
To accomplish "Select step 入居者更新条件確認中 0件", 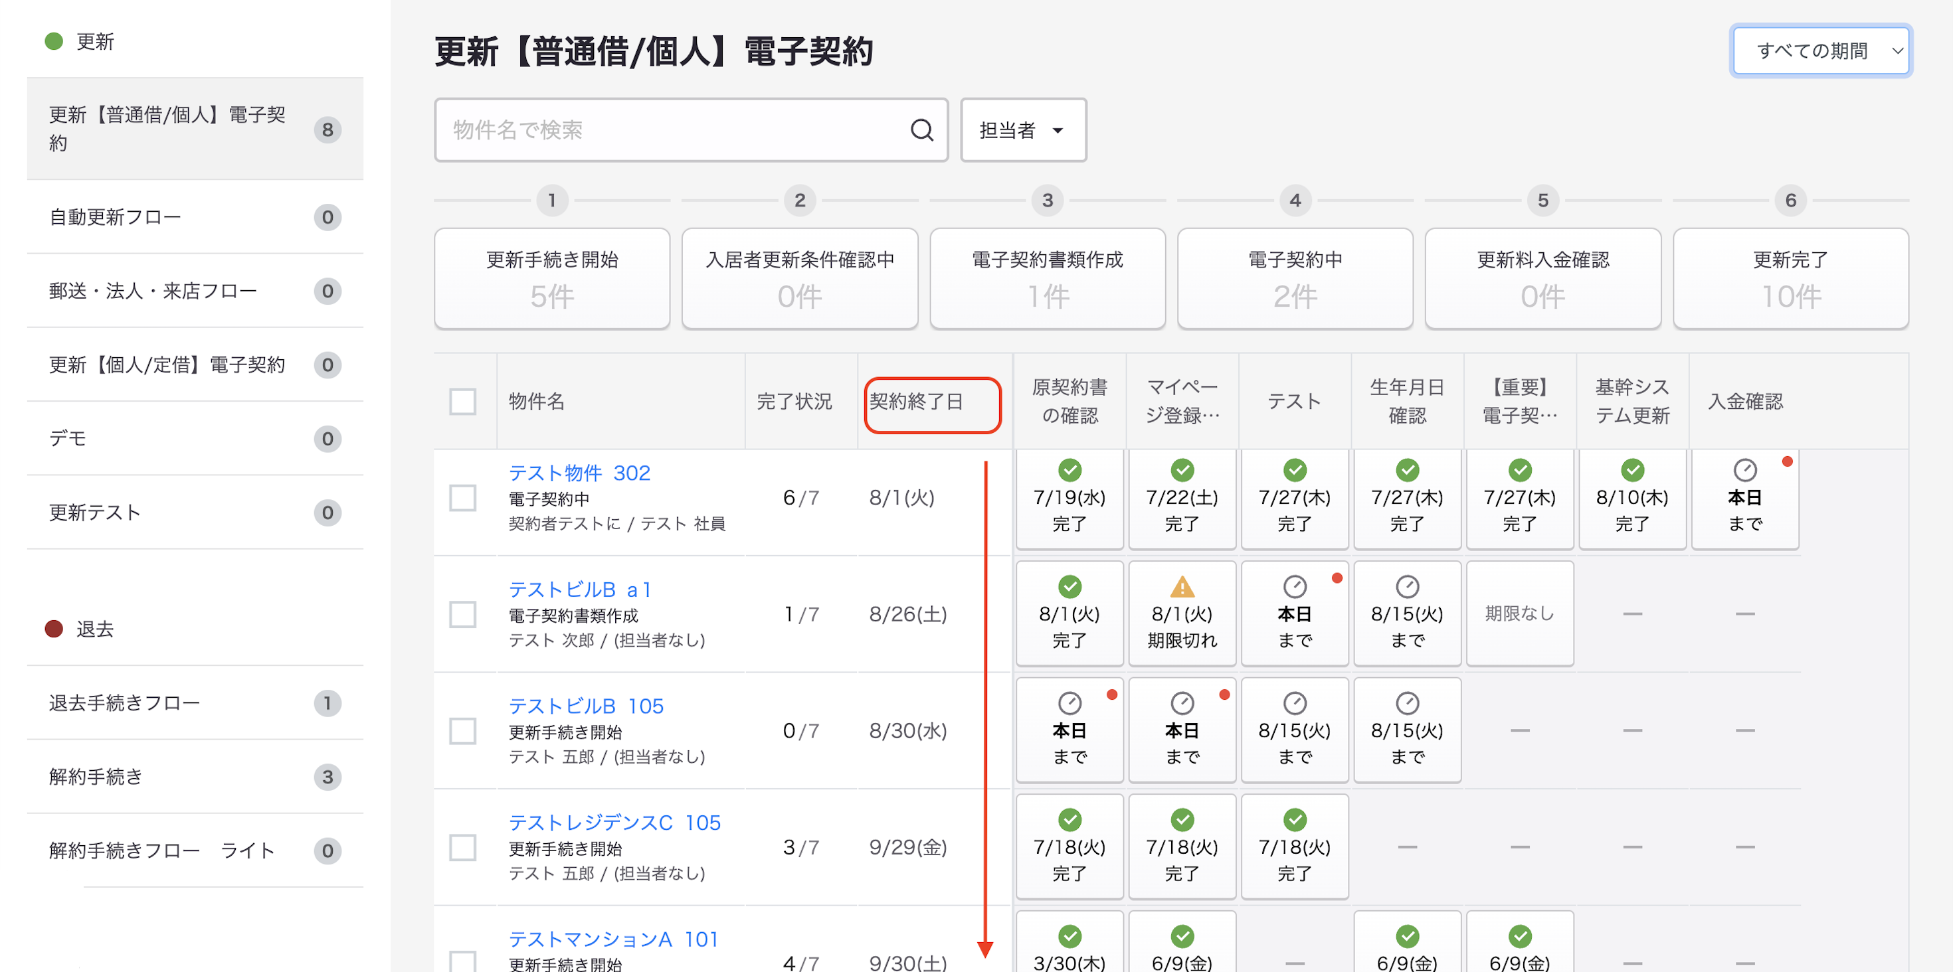I will pos(800,278).
